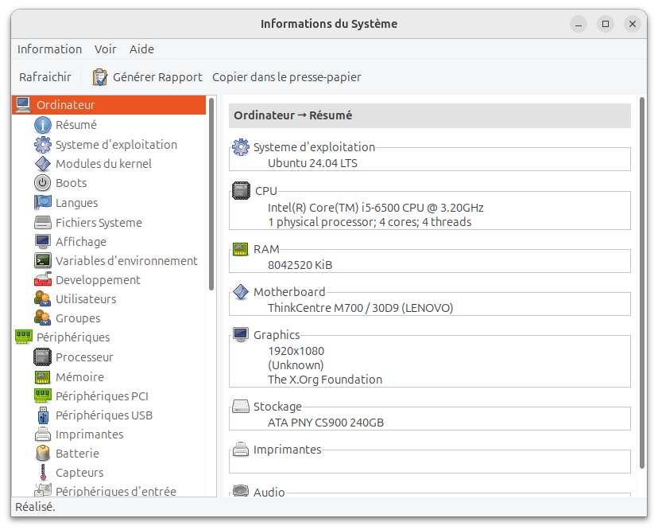Click the Audio speaker icon in summary
The image size is (658, 530).
(241, 490)
